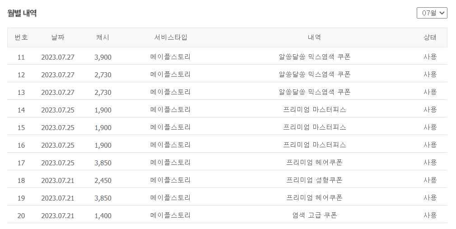456x229 pixels.
Task: Click the 번호 column header
Action: pos(21,37)
